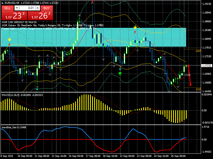Click upper red square handle of red trendline
This screenshot has height=159, width=213.
click(188, 66)
